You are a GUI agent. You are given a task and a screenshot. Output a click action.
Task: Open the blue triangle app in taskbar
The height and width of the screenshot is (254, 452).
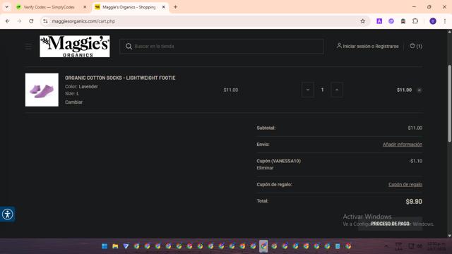click(x=126, y=246)
